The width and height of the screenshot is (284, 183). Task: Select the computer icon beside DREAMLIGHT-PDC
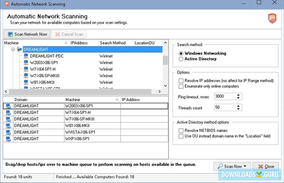(x=26, y=56)
